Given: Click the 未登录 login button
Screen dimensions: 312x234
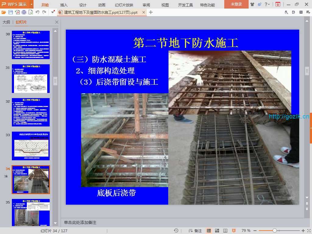Looking at the screenshot, I should point(236,4).
